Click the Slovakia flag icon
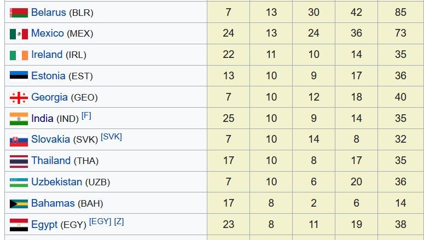This screenshot has width=424, height=240. click(x=19, y=140)
